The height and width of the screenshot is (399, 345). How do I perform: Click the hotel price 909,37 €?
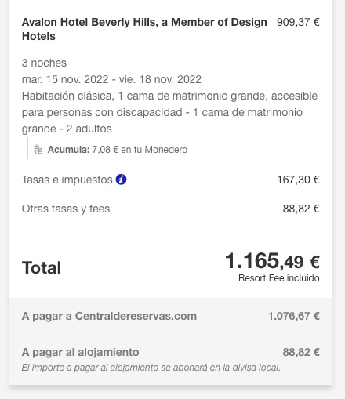click(x=298, y=22)
